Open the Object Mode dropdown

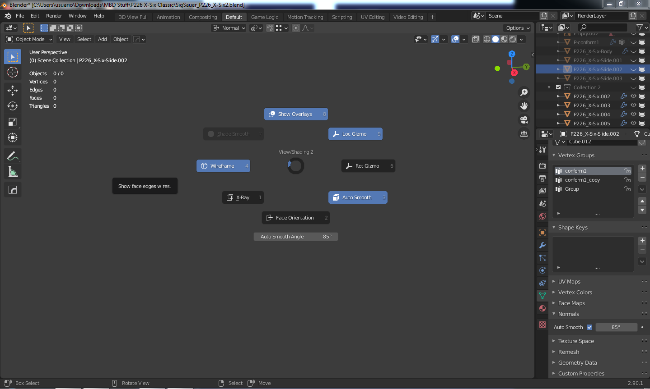(x=29, y=39)
